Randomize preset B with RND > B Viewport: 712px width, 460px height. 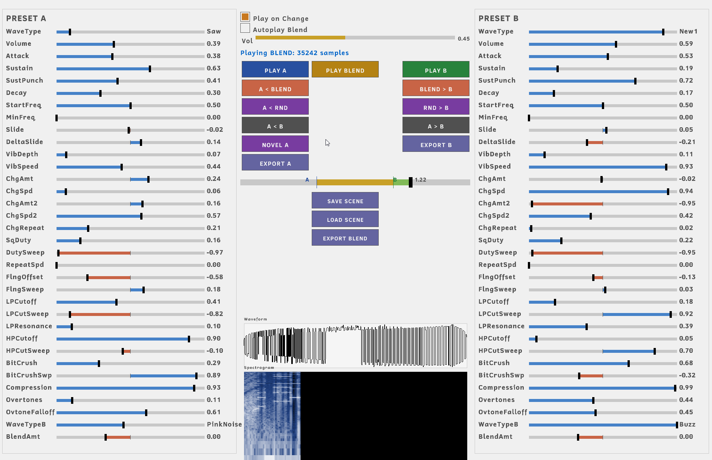436,107
